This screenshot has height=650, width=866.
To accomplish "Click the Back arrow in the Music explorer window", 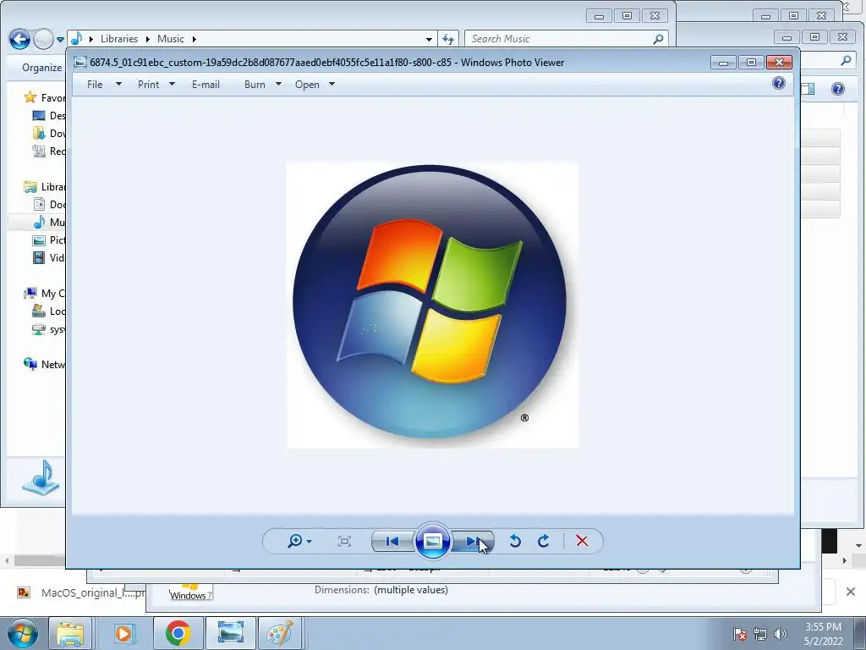I will click(19, 39).
